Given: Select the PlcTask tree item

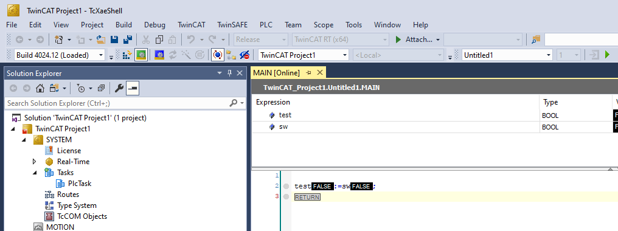Looking at the screenshot, I should tap(80, 184).
